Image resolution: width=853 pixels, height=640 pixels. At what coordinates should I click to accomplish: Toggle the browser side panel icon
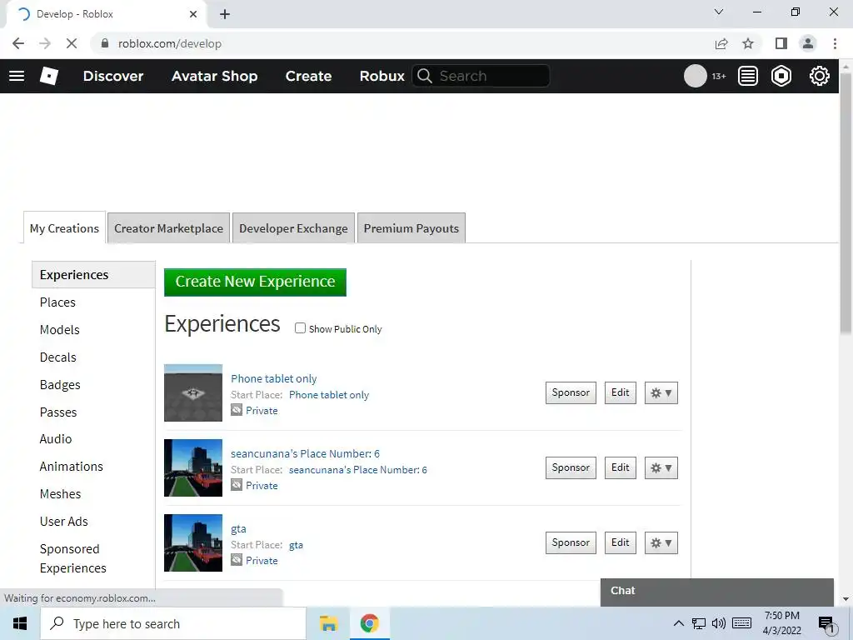coord(781,43)
